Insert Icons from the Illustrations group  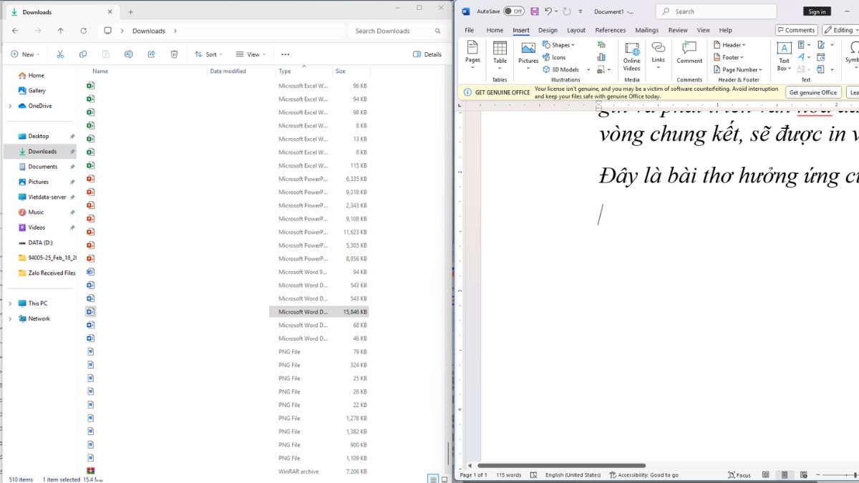pos(554,57)
